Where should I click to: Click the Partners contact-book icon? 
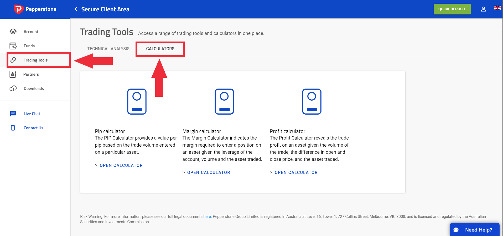pos(13,74)
